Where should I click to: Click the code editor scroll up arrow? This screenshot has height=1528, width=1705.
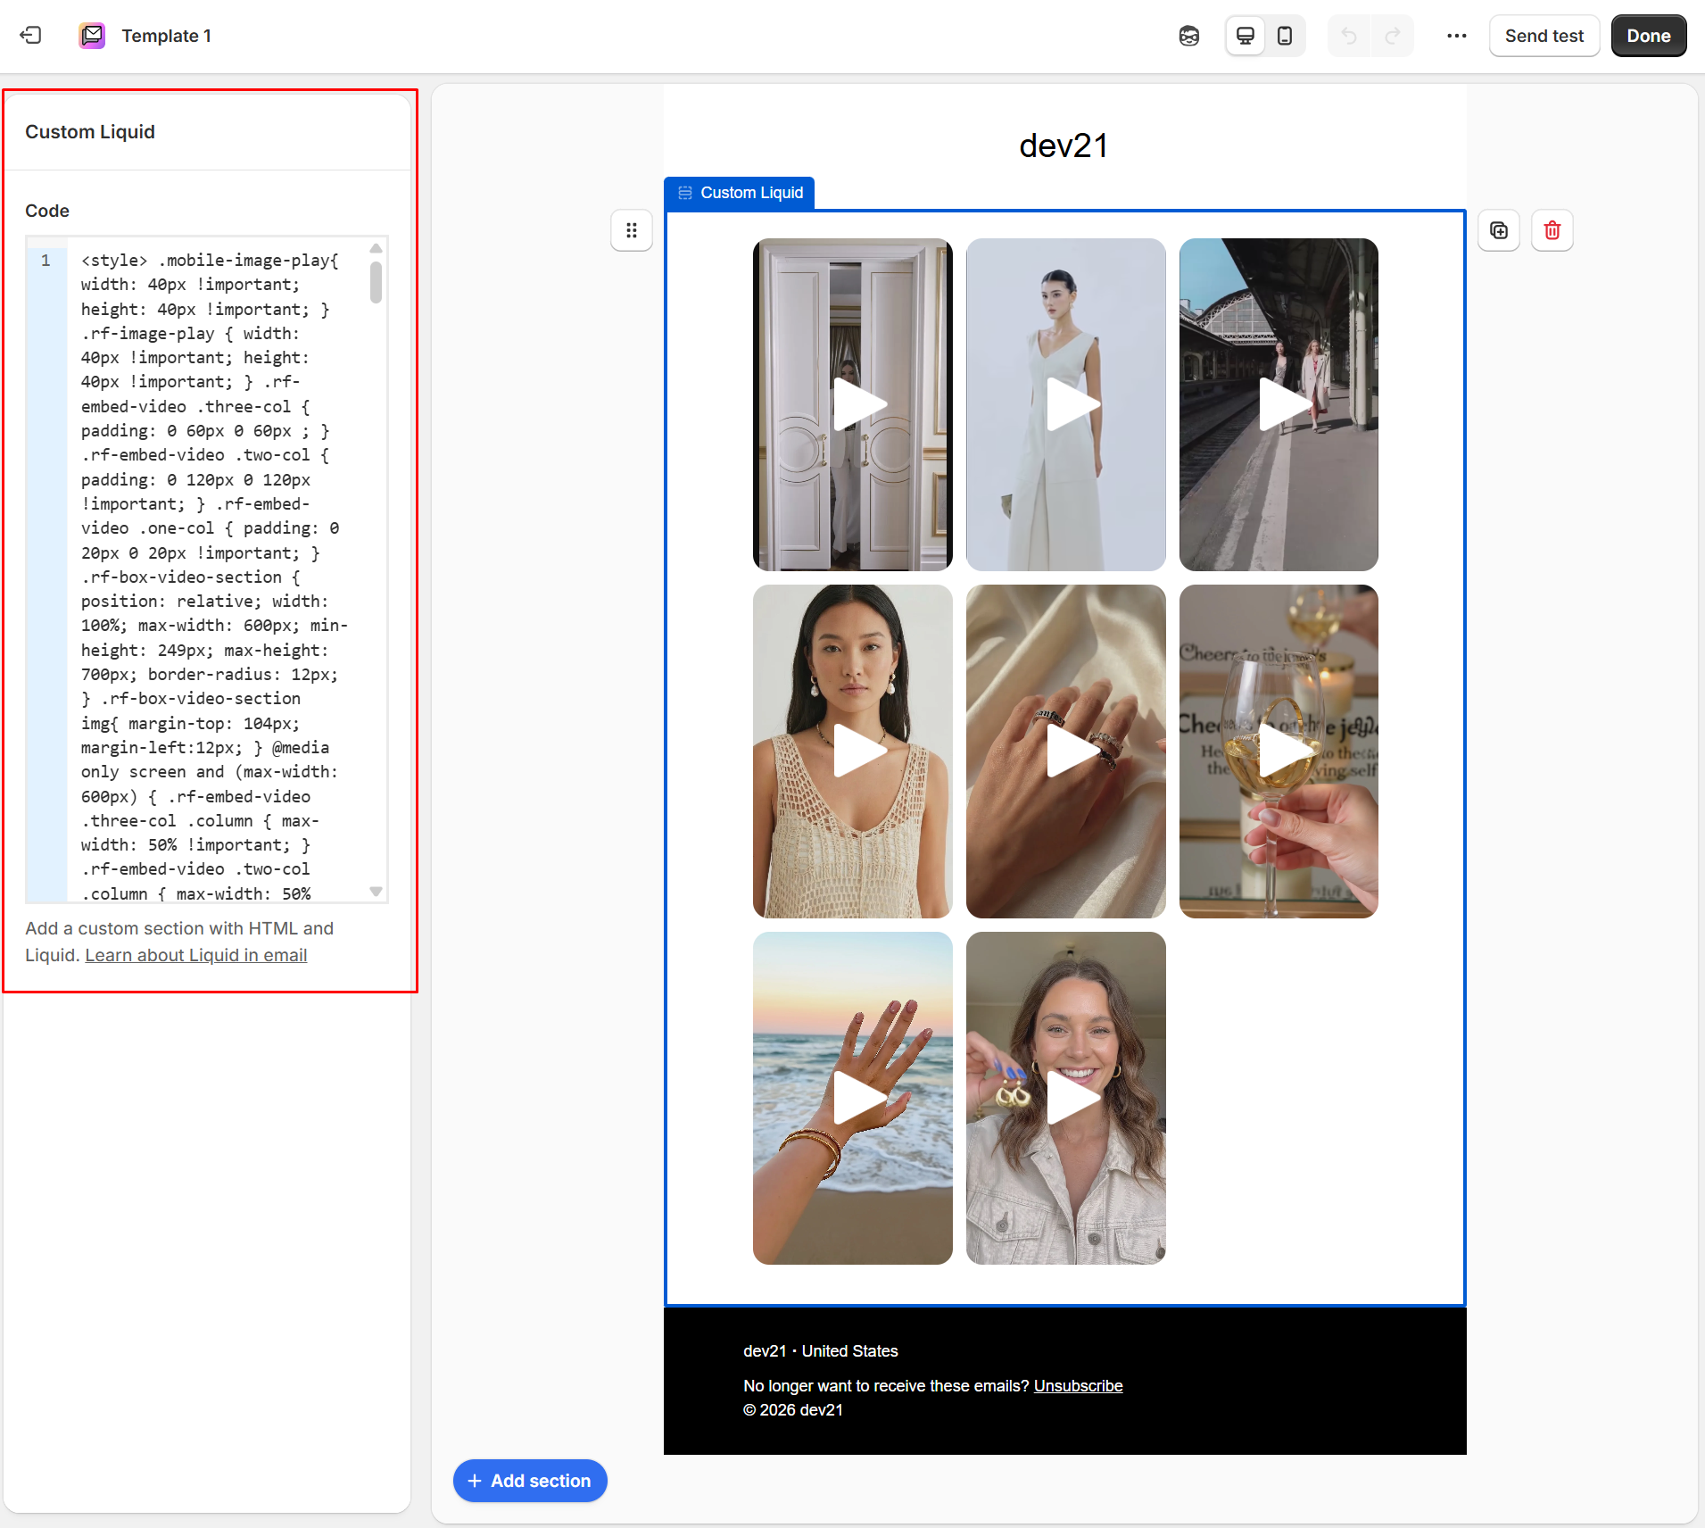[377, 248]
